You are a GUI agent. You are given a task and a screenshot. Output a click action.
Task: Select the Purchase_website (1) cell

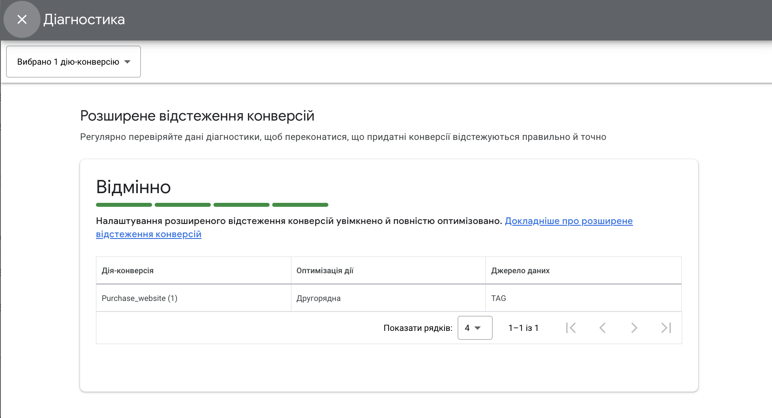pyautogui.click(x=194, y=298)
